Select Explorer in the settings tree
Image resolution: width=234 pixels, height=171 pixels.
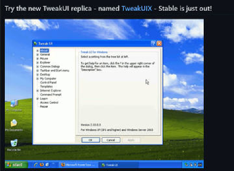[45, 63]
